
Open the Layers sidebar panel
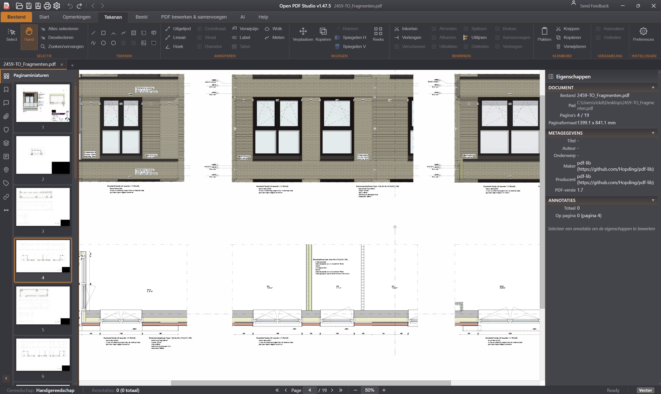pyautogui.click(x=6, y=143)
